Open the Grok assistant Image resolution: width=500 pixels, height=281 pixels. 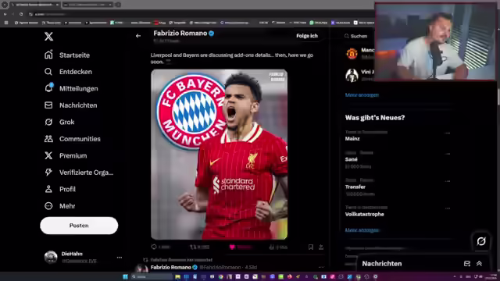point(59,122)
